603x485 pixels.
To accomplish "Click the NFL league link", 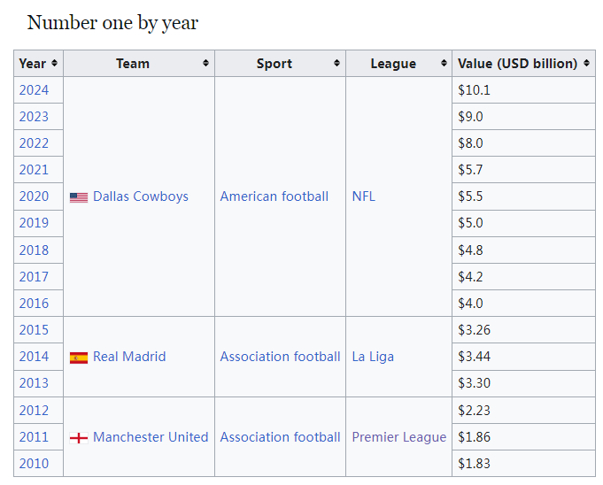I will (363, 196).
